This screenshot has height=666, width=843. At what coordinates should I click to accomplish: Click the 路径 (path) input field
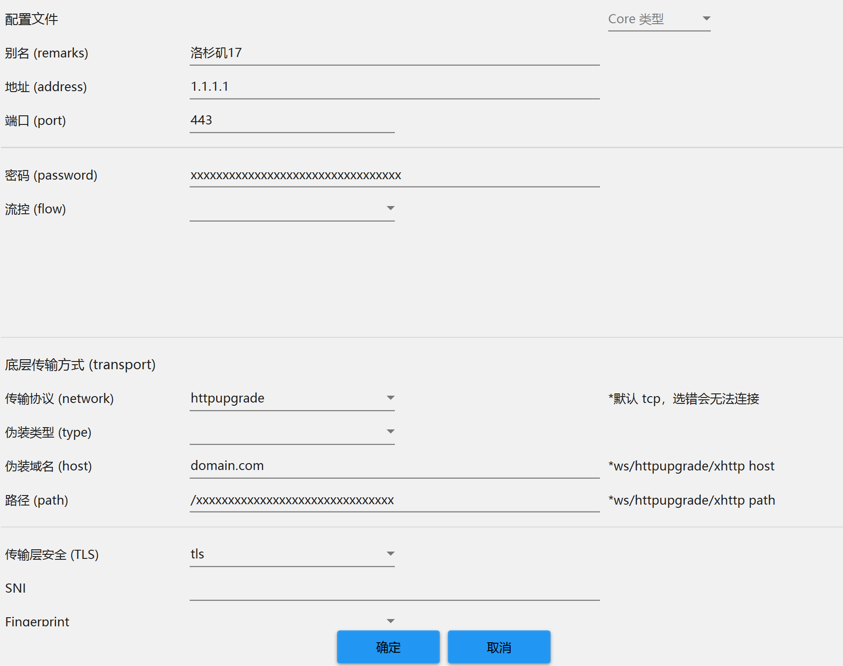coord(394,501)
